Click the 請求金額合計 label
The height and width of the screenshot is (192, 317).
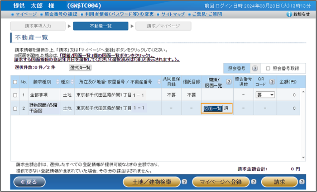(252, 169)
